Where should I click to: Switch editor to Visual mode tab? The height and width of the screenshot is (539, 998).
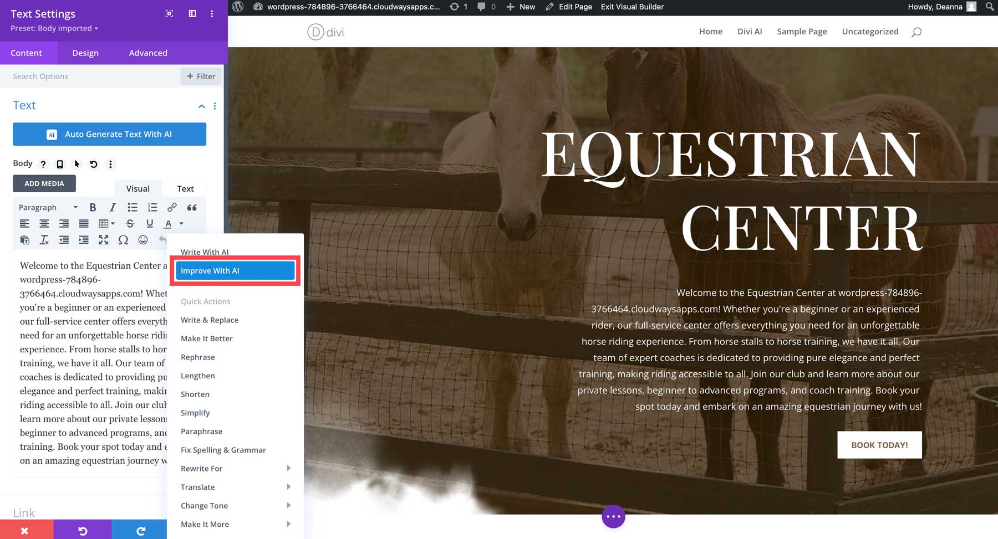(138, 189)
